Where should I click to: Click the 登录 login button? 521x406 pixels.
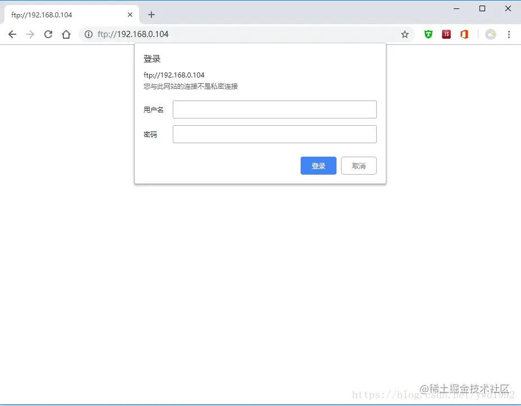point(318,165)
